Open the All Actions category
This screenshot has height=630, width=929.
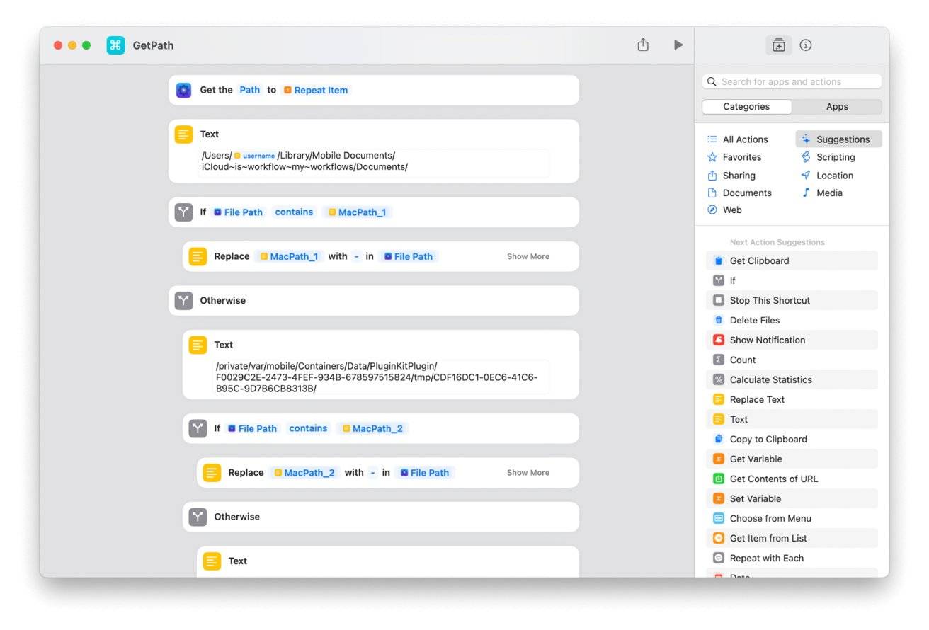(x=744, y=139)
